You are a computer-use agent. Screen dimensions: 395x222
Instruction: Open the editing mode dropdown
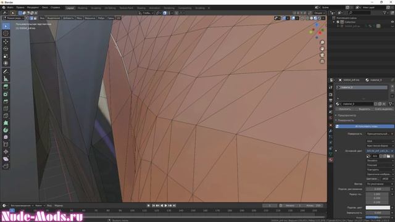click(x=13, y=18)
